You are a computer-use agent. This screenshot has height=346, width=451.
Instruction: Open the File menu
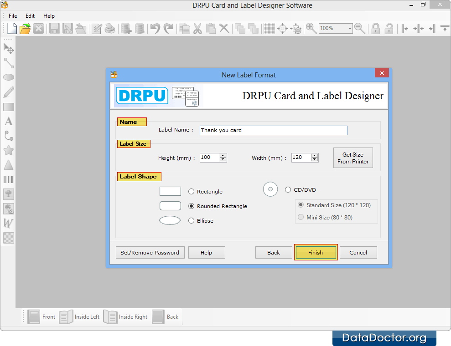tap(13, 16)
